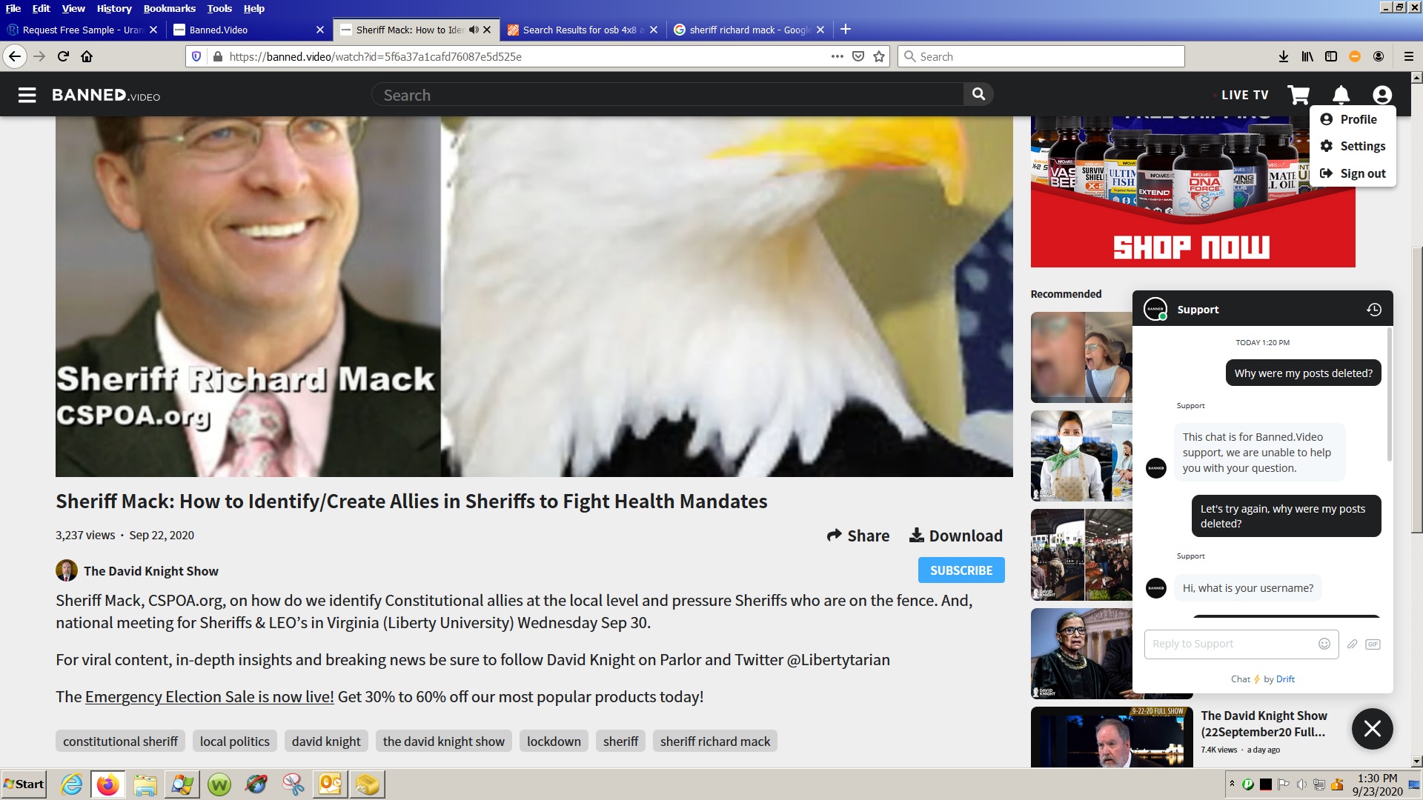Open the notifications bell
The image size is (1423, 800).
(1341, 95)
